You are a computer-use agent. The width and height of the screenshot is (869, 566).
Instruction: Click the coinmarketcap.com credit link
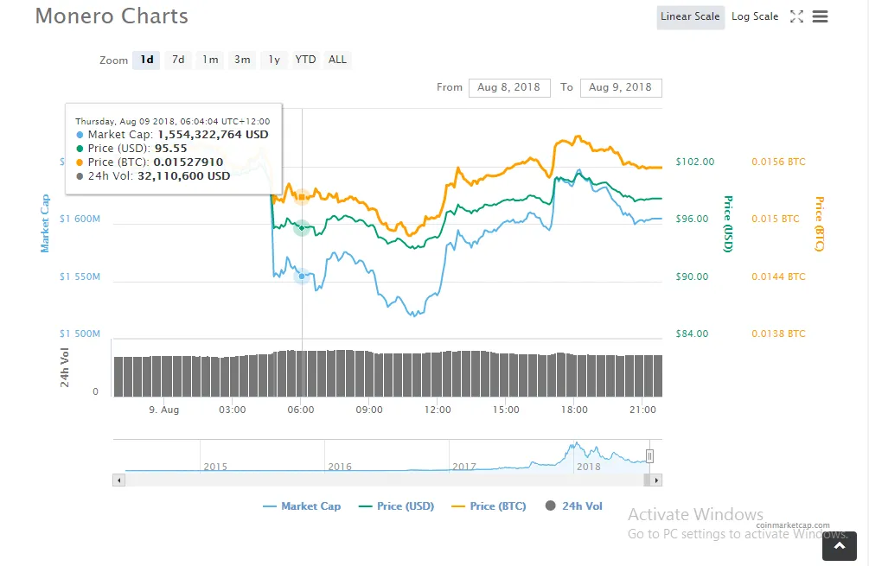[793, 525]
